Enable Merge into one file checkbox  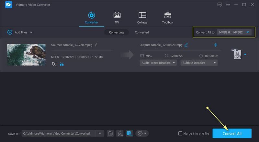point(180,133)
